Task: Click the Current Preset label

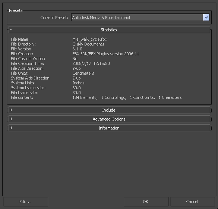Action: click(54, 18)
